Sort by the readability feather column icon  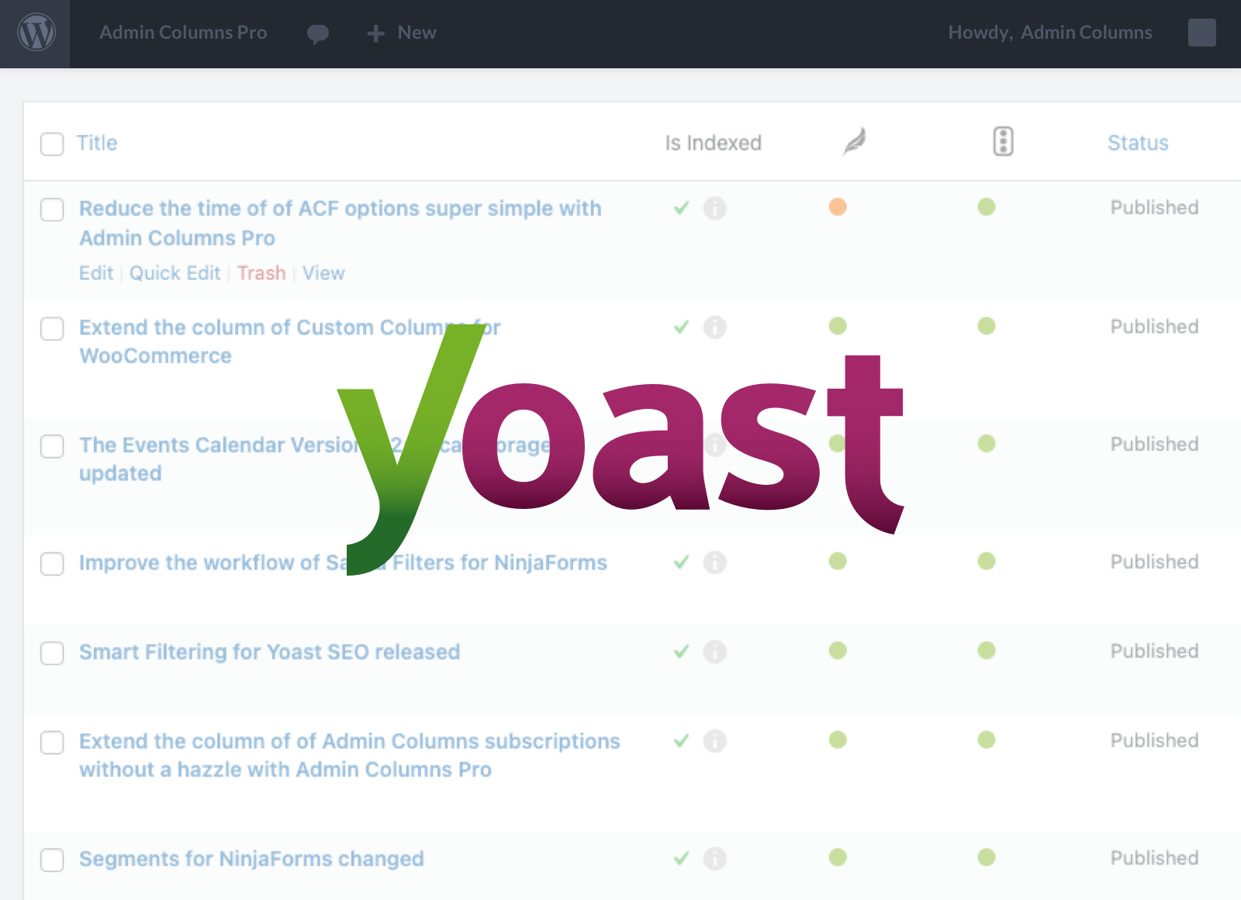click(855, 141)
